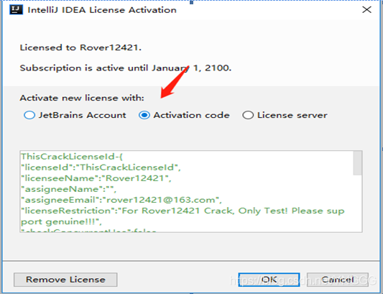Click the "Licensed to Rover12421." text

click(80, 47)
